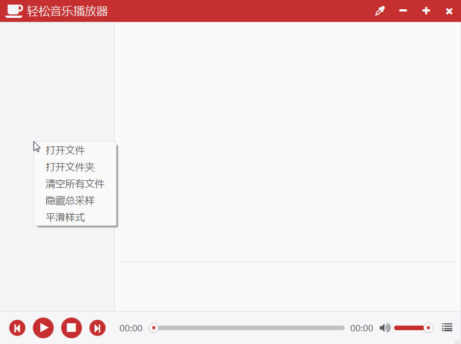Click the playback progress slider handle
The width and height of the screenshot is (461, 344).
click(153, 328)
